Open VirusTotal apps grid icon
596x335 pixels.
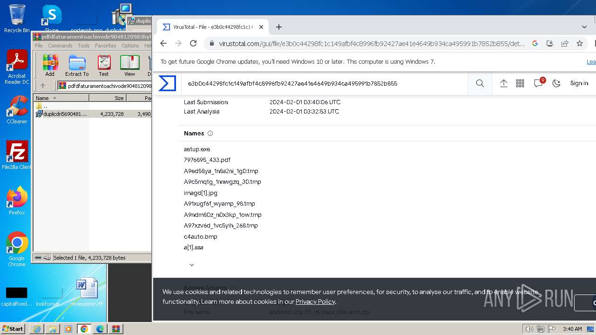point(520,83)
